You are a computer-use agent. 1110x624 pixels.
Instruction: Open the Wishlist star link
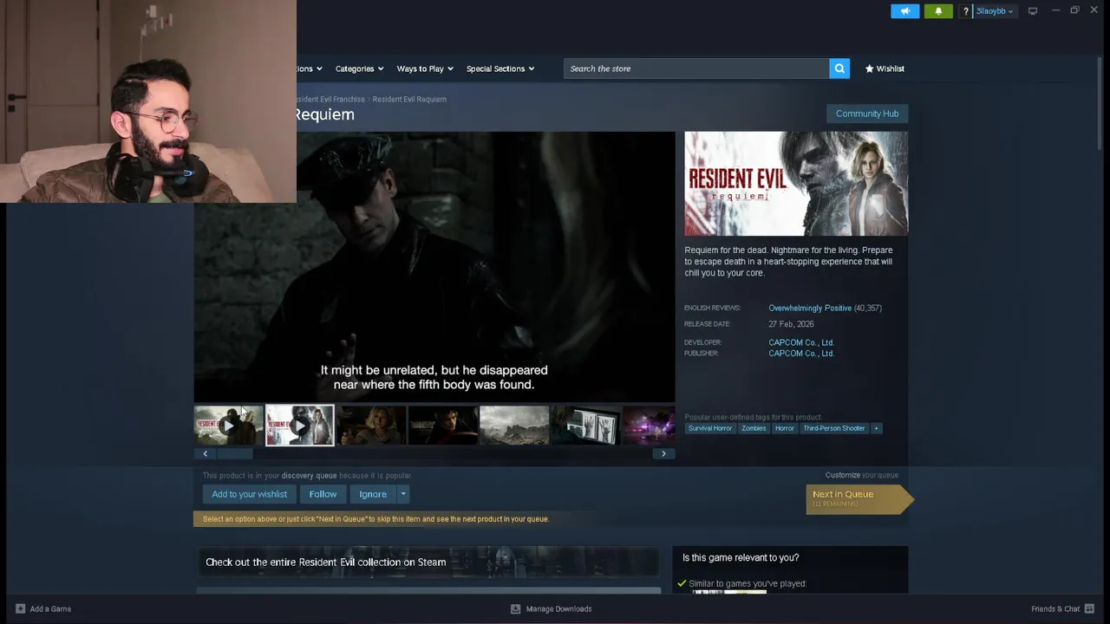(885, 68)
